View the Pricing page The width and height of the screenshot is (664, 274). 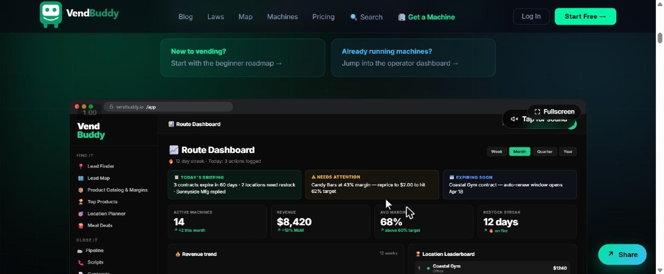pos(323,17)
